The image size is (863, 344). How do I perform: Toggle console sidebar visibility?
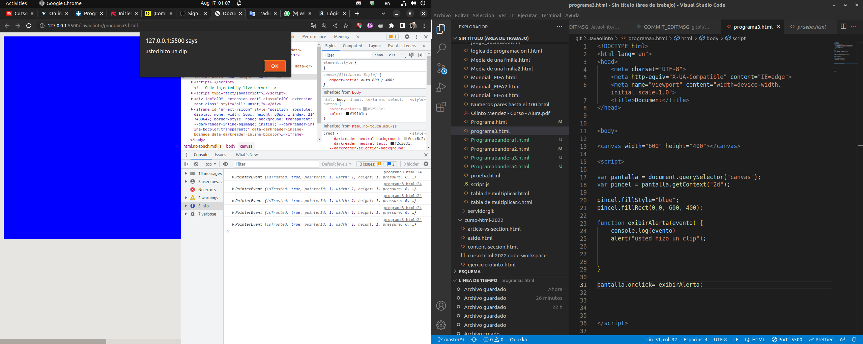coord(187,164)
